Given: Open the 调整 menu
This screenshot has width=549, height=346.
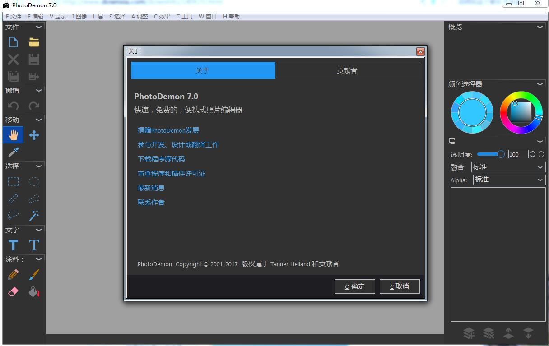Looking at the screenshot, I should (140, 17).
